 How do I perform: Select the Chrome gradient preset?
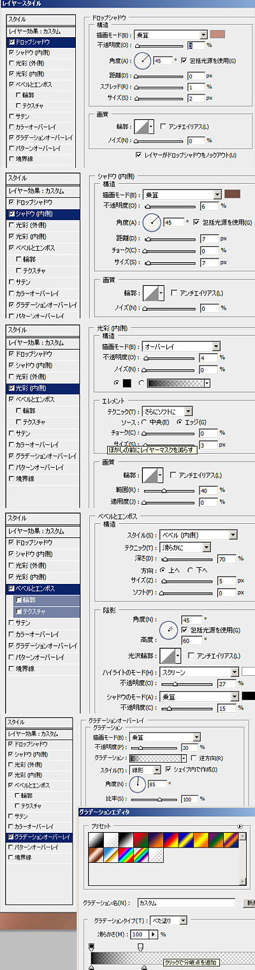pos(112,854)
